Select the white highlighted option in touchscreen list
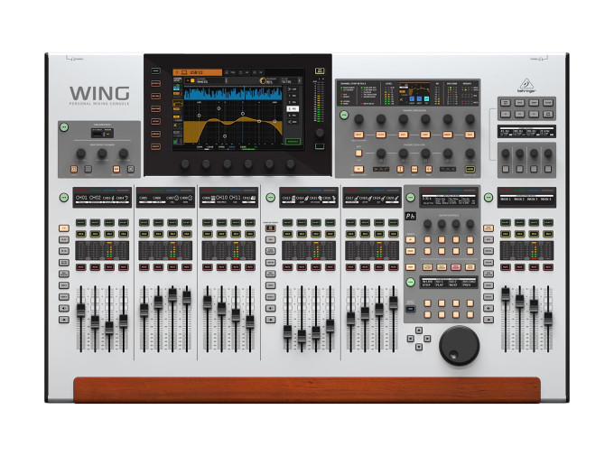Image resolution: width=614 pixels, height=456 pixels. point(292,108)
